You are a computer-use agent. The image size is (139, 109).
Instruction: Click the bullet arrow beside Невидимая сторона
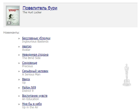(x=19, y=55)
